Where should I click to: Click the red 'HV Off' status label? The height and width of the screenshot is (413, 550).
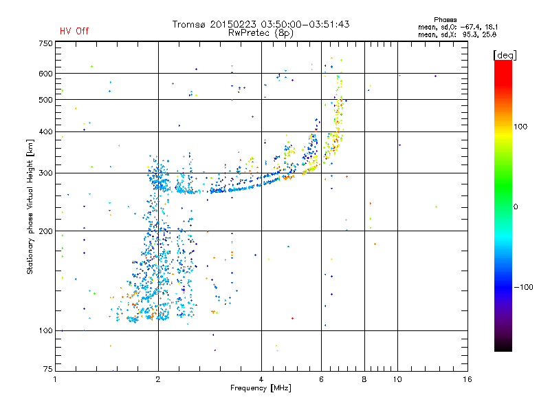coord(74,31)
